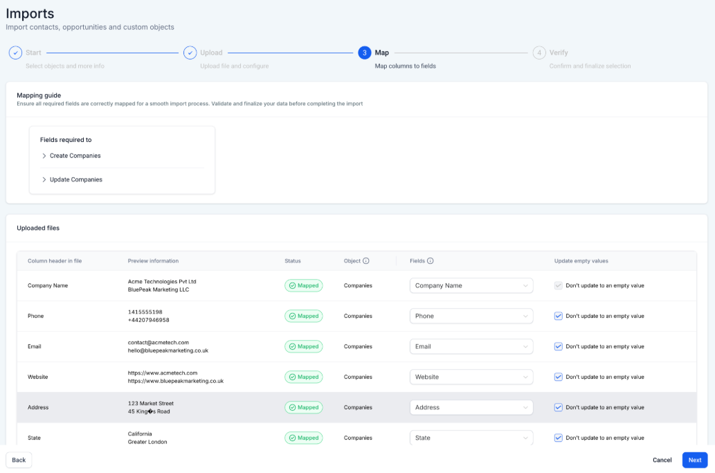Click the Back button
The width and height of the screenshot is (715, 473).
pos(19,460)
